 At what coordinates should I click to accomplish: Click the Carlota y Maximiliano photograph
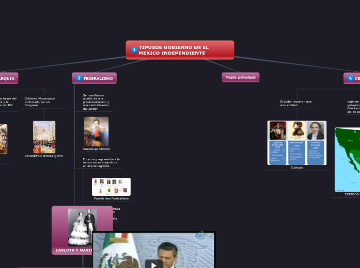(x=82, y=227)
